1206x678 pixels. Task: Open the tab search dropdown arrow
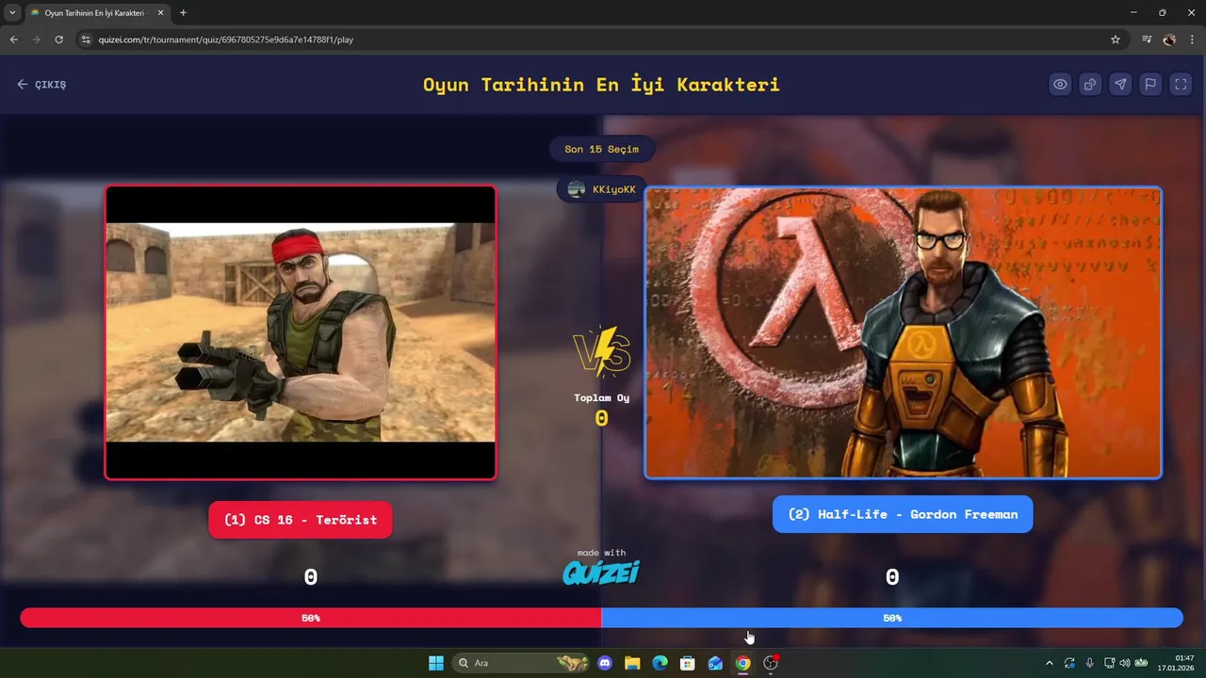[x=12, y=13]
